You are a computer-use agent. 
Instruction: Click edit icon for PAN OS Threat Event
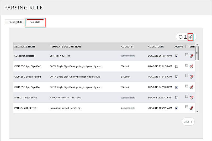click(191, 98)
